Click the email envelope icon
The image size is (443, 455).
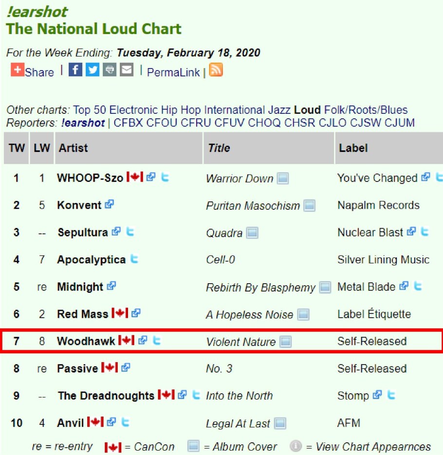pyautogui.click(x=127, y=70)
